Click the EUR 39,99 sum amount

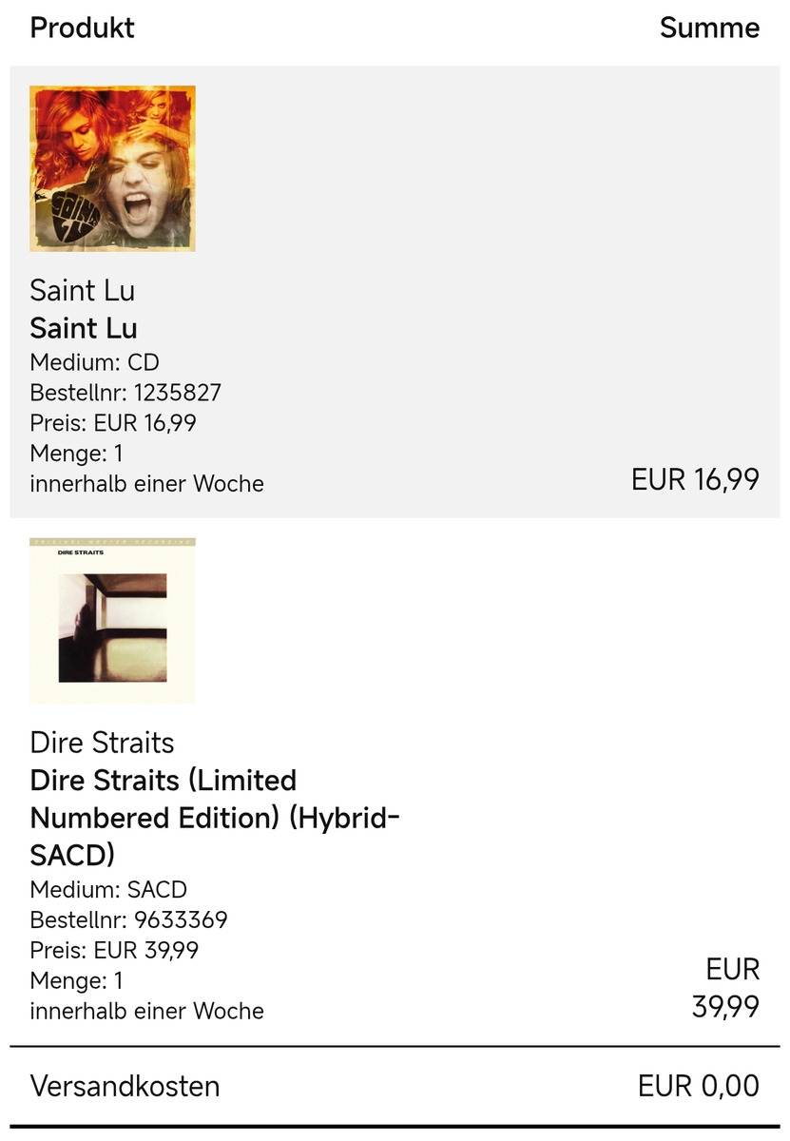point(726,989)
